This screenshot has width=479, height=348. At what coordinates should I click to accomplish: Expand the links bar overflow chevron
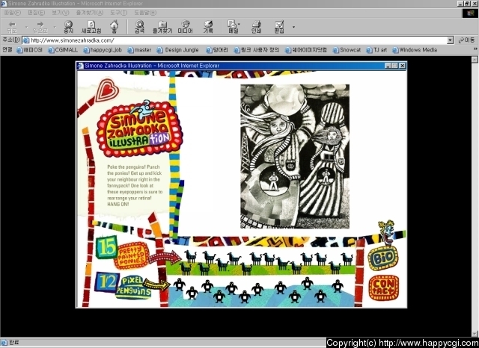click(475, 49)
